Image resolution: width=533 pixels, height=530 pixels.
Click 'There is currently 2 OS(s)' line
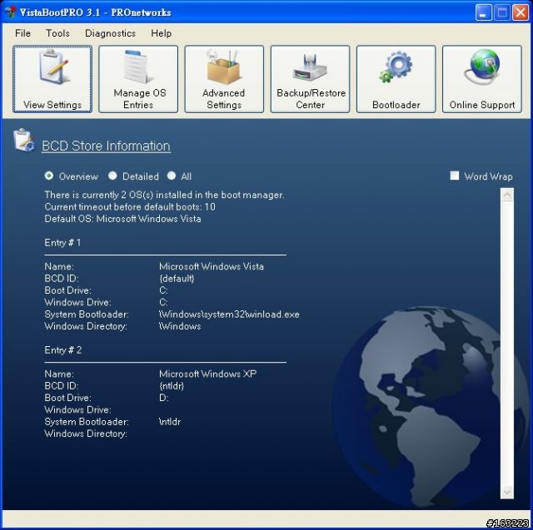(x=165, y=195)
